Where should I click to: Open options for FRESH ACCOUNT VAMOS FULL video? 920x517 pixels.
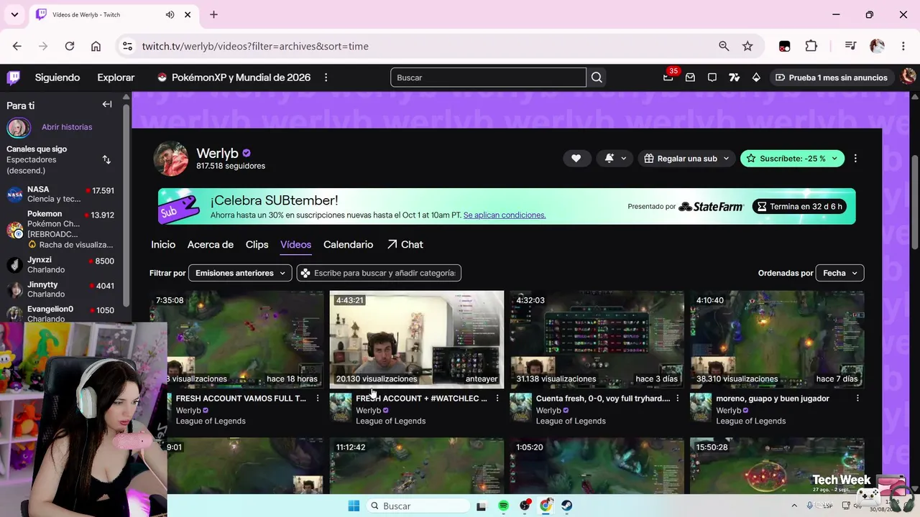[318, 398]
